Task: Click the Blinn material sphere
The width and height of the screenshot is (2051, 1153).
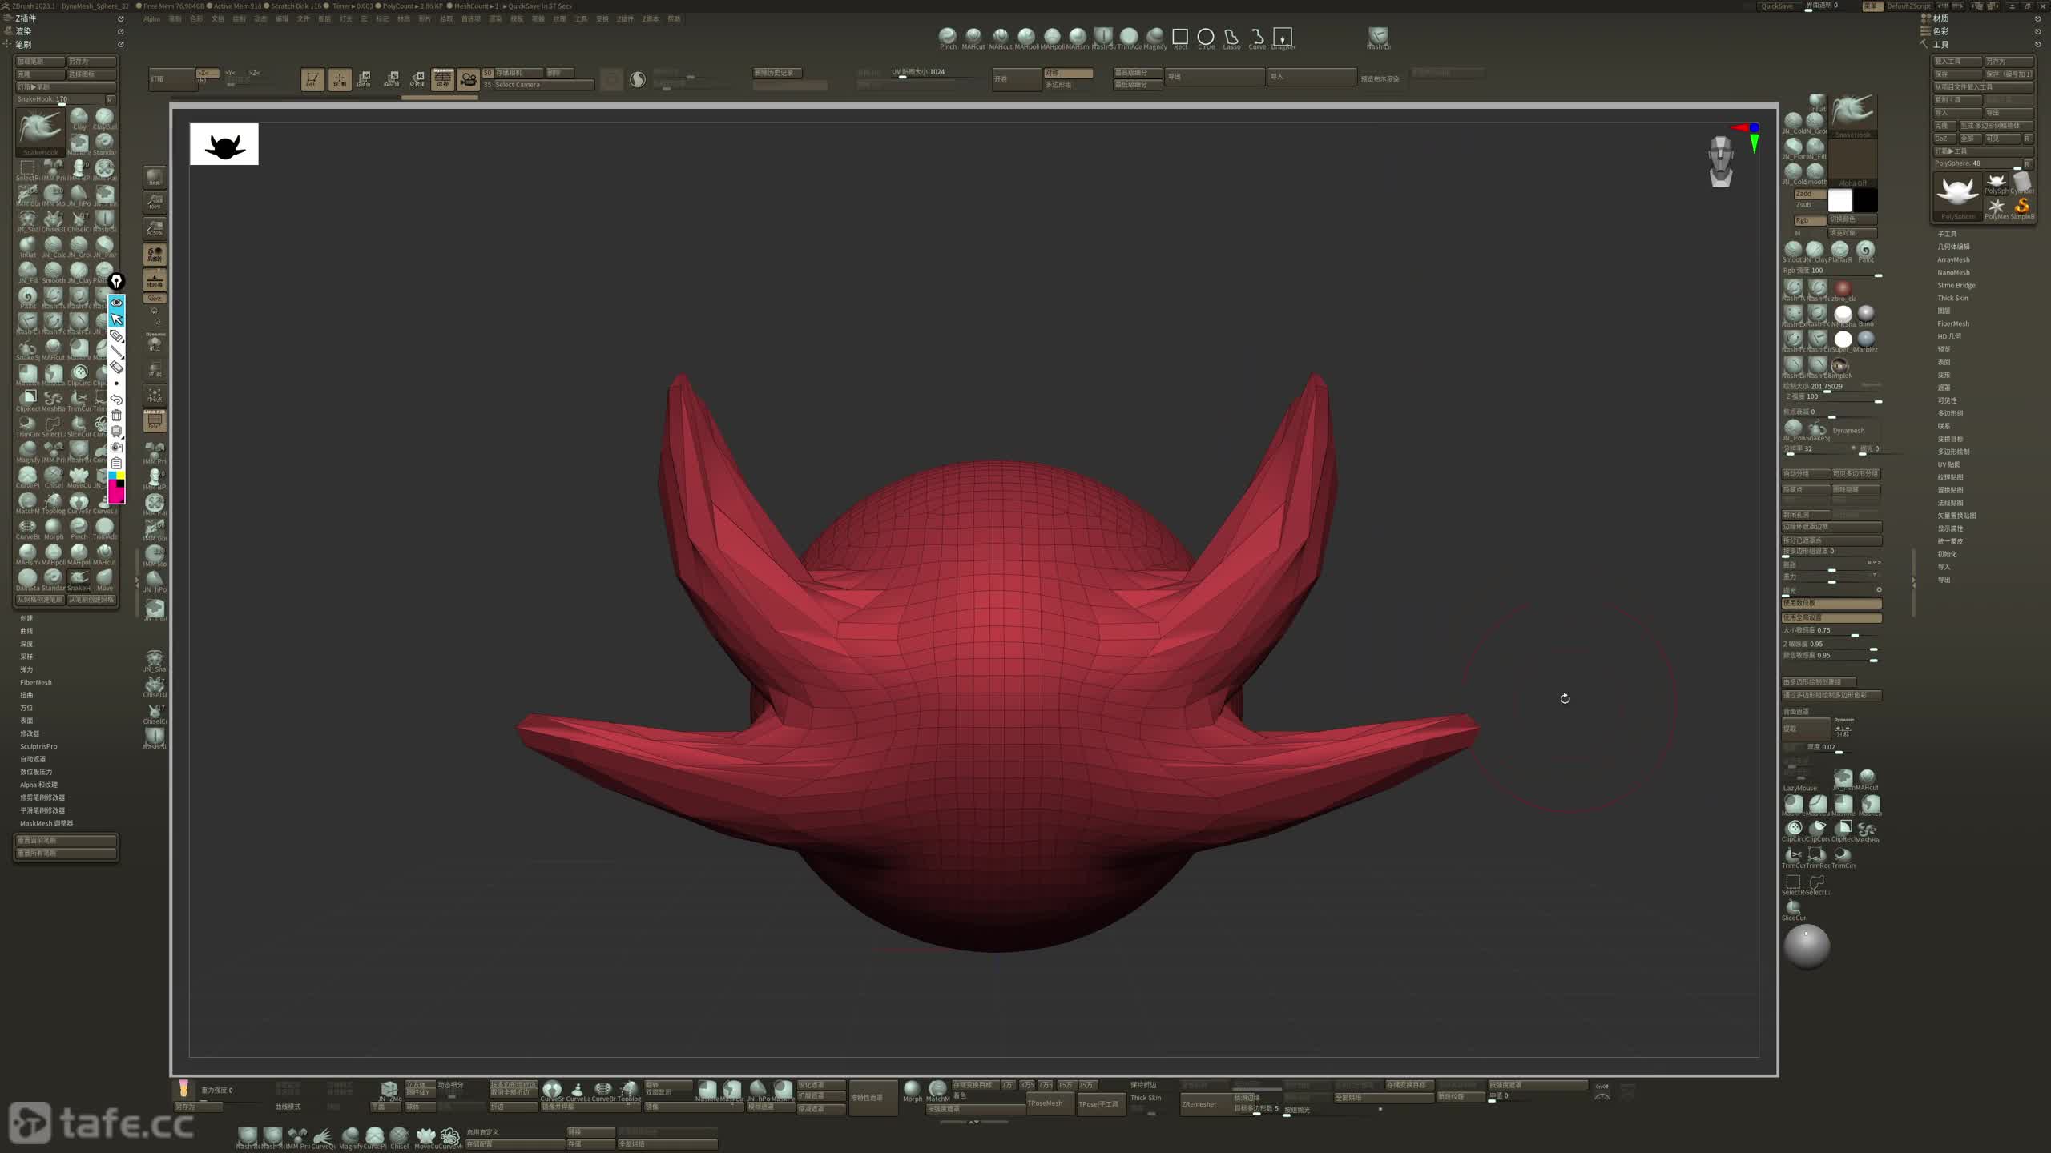Action: click(1867, 315)
